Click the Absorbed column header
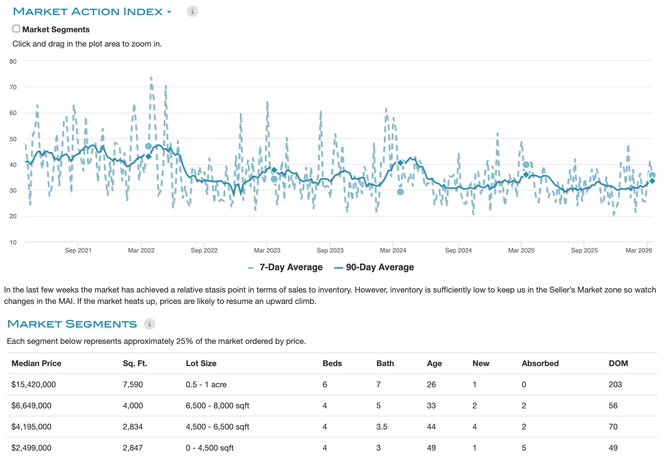Viewport: 670px width, 456px height. 540,364
